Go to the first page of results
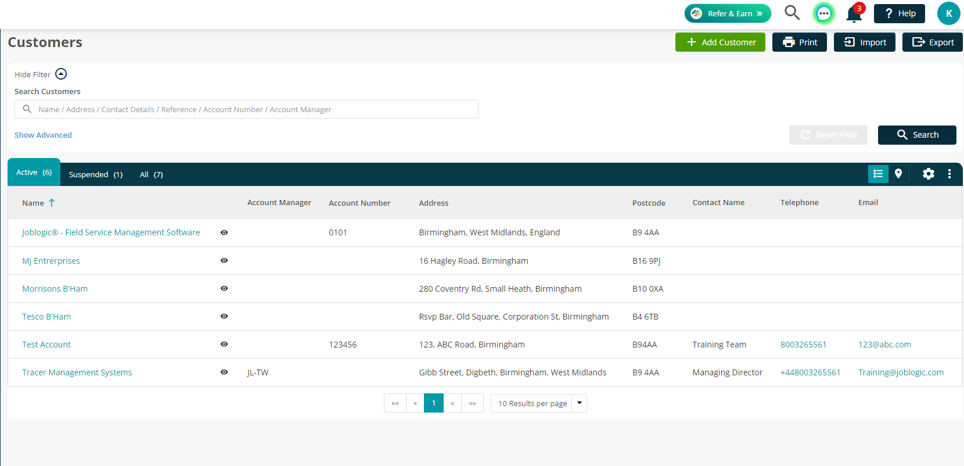Image resolution: width=964 pixels, height=466 pixels. pyautogui.click(x=395, y=403)
